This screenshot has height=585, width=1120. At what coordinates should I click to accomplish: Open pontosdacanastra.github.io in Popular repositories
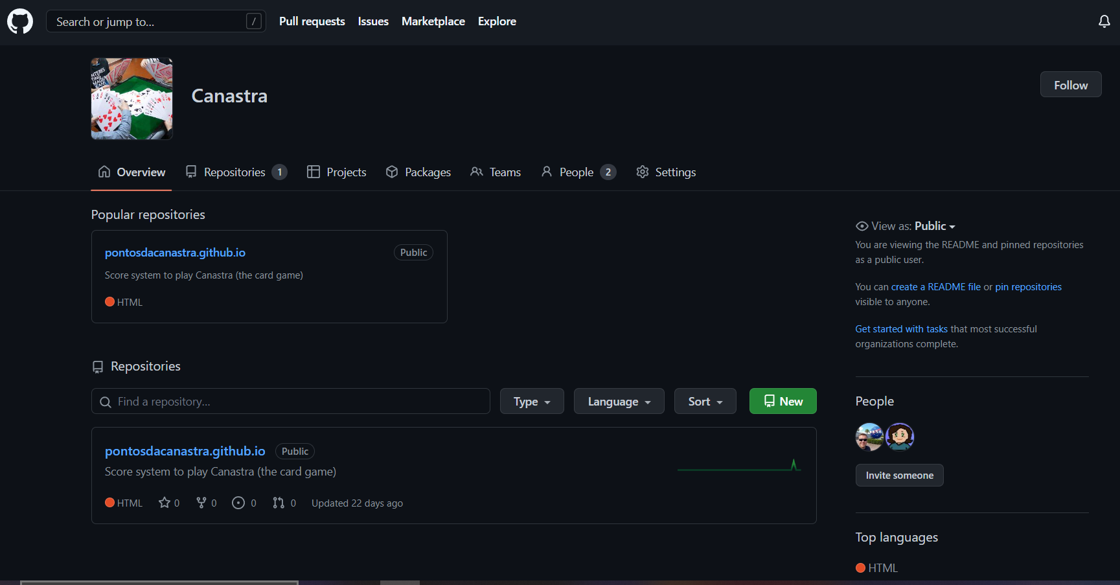pos(175,253)
